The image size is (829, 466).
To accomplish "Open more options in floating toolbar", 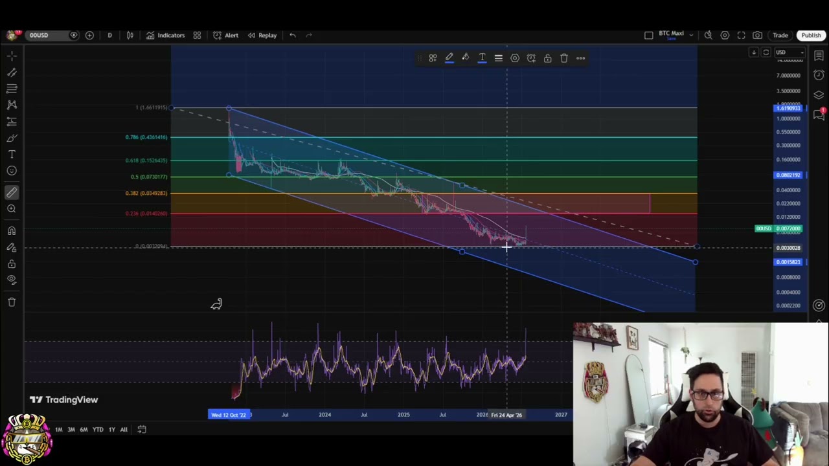I will tap(580, 58).
